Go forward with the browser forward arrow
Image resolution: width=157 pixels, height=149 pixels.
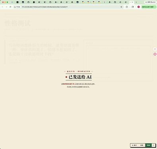click(6, 7)
